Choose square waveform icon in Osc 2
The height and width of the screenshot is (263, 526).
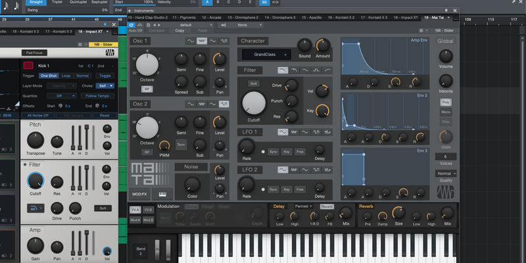coord(224,104)
